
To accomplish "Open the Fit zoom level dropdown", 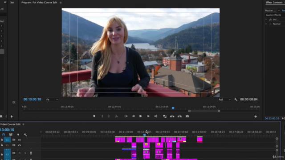I will [52, 100].
